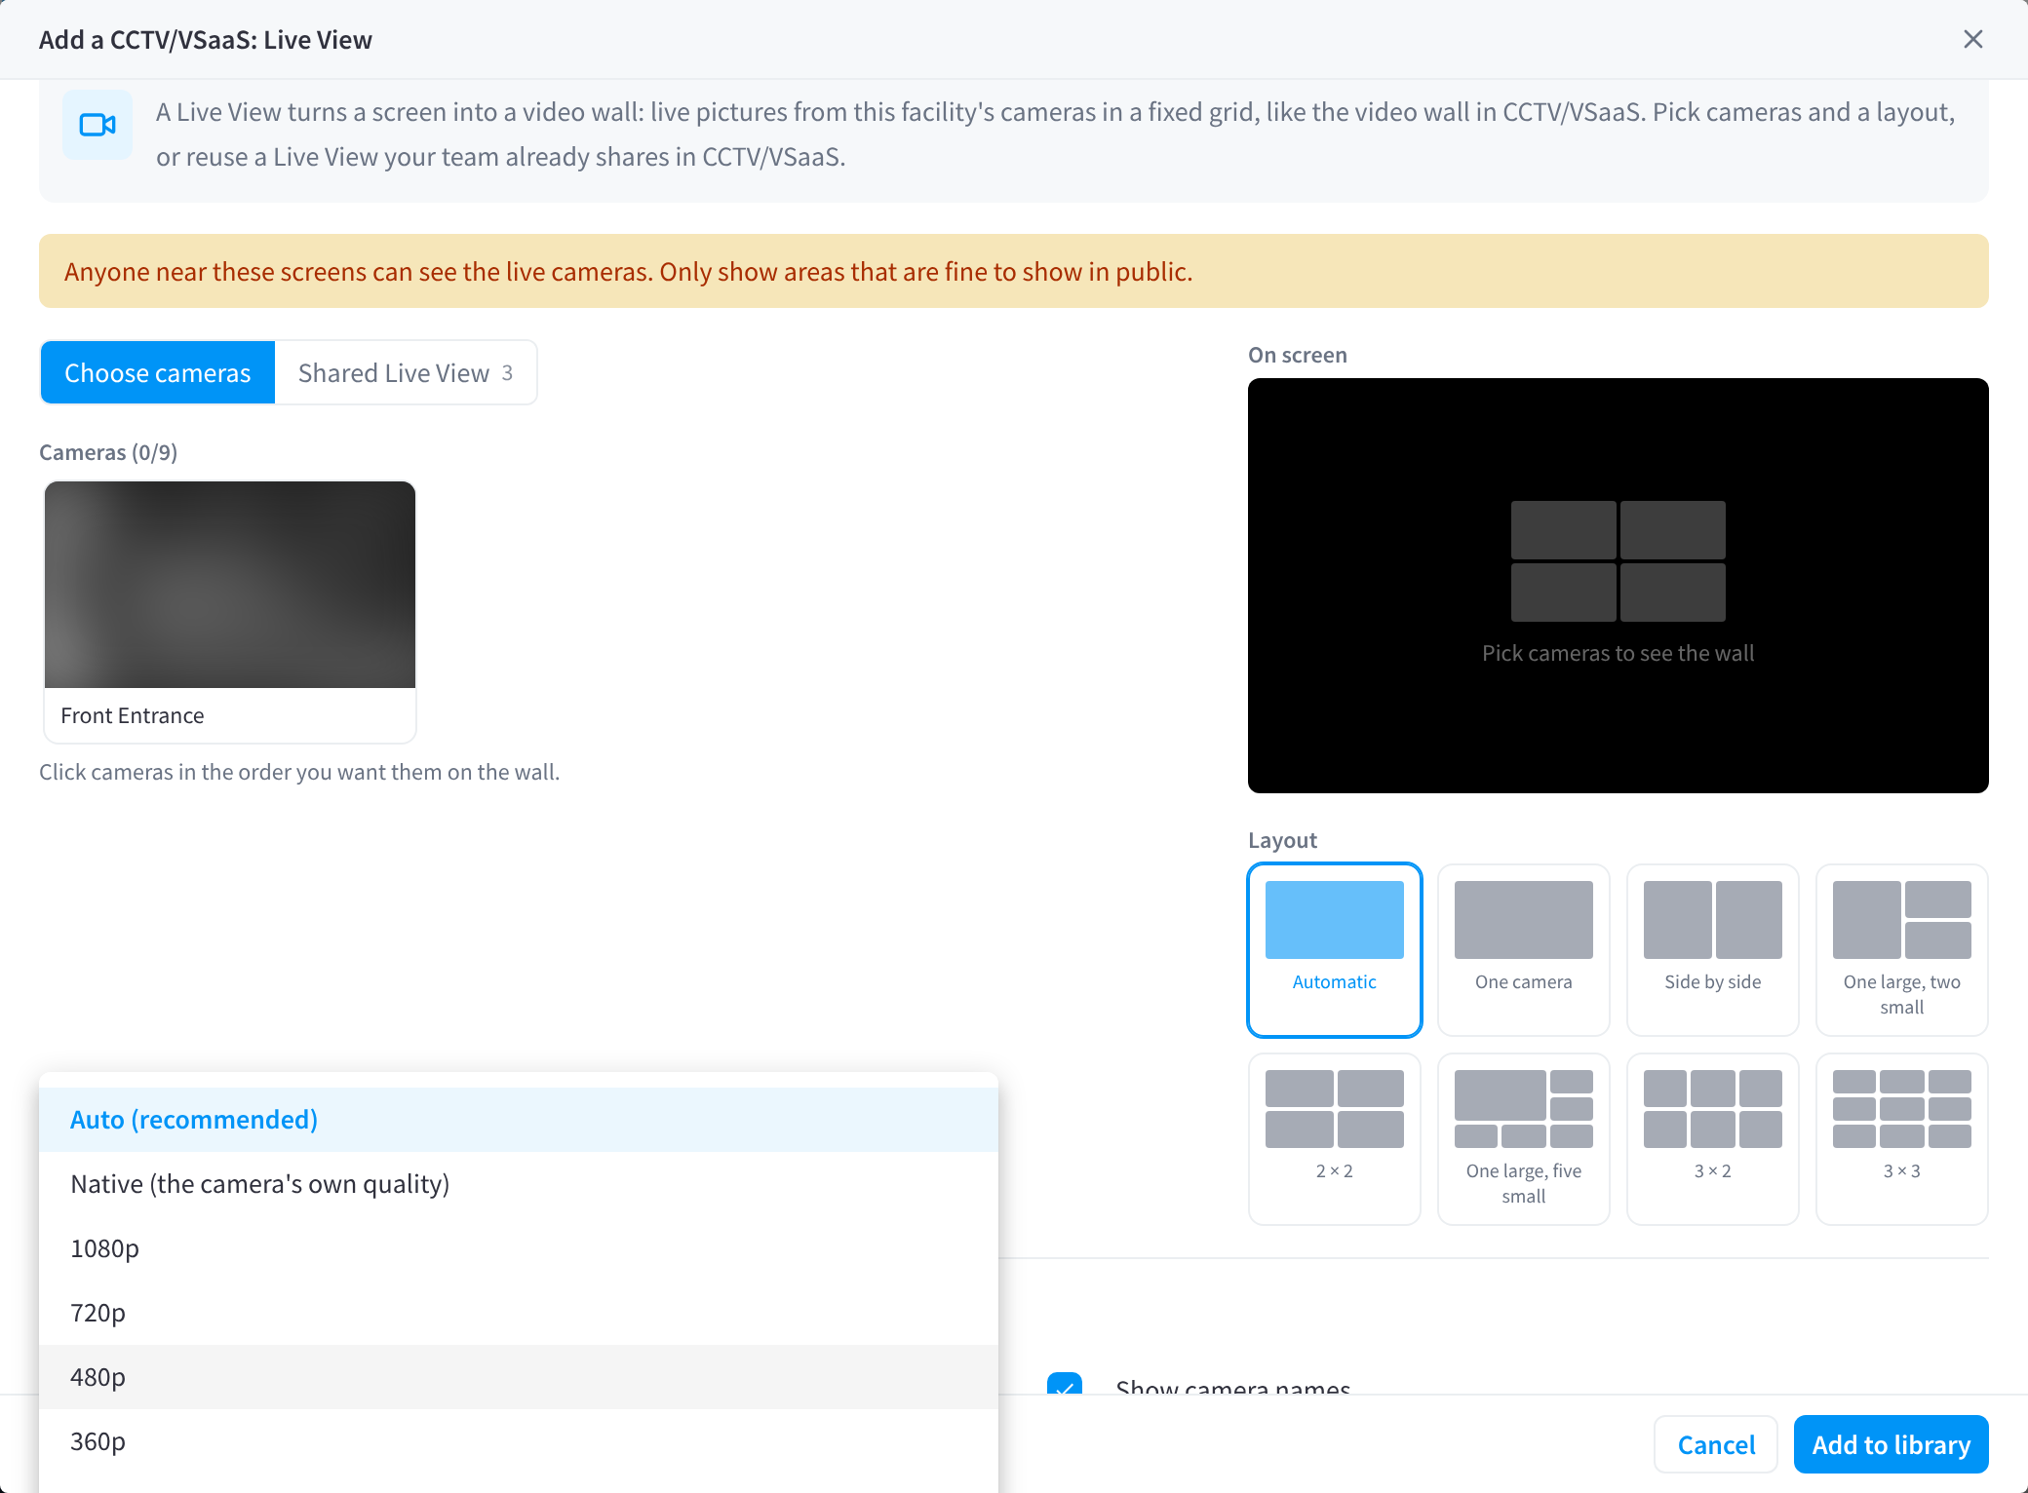The width and height of the screenshot is (2028, 1493).
Task: Click the dialog title 'Add a CCTV/VSaaS: Live View'
Action: tap(206, 40)
